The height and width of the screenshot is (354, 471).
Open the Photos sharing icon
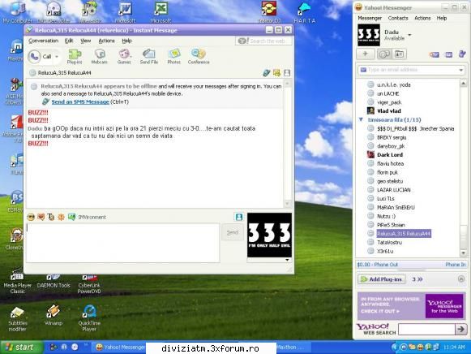coord(174,56)
